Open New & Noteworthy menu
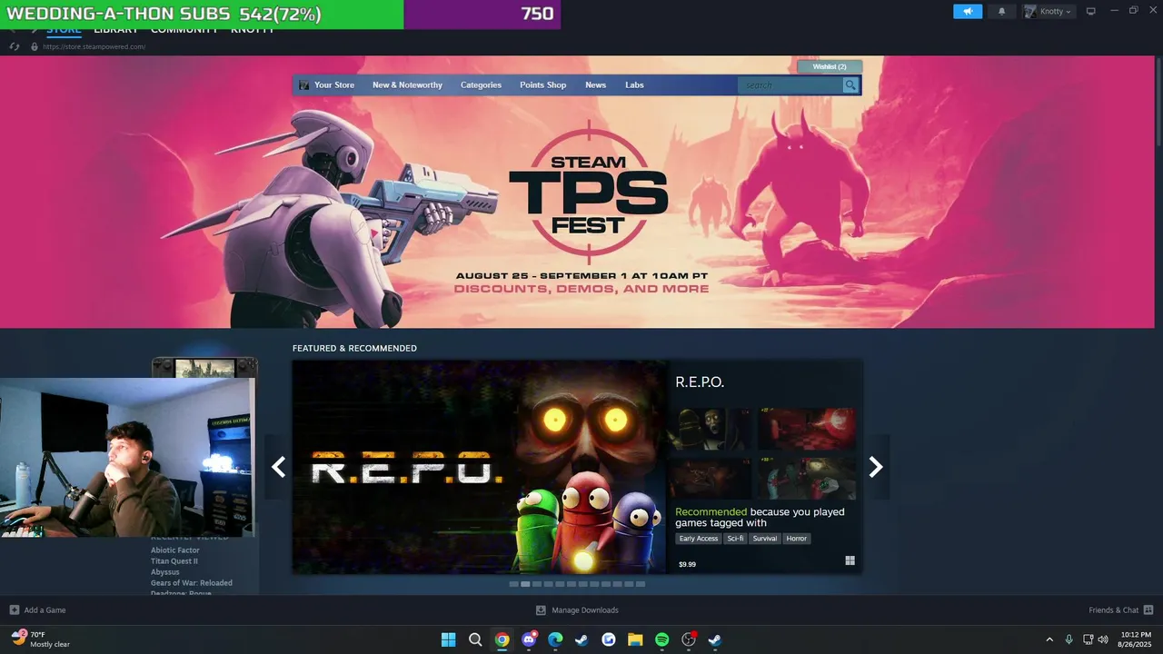This screenshot has height=654, width=1163. click(407, 85)
